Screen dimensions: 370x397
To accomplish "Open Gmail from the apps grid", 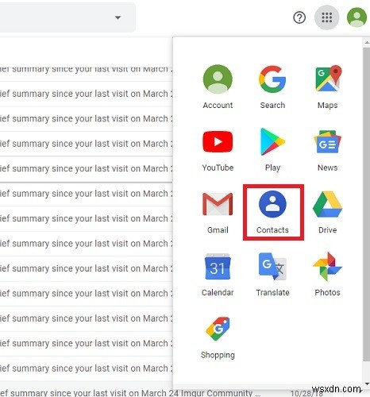I will point(218,212).
